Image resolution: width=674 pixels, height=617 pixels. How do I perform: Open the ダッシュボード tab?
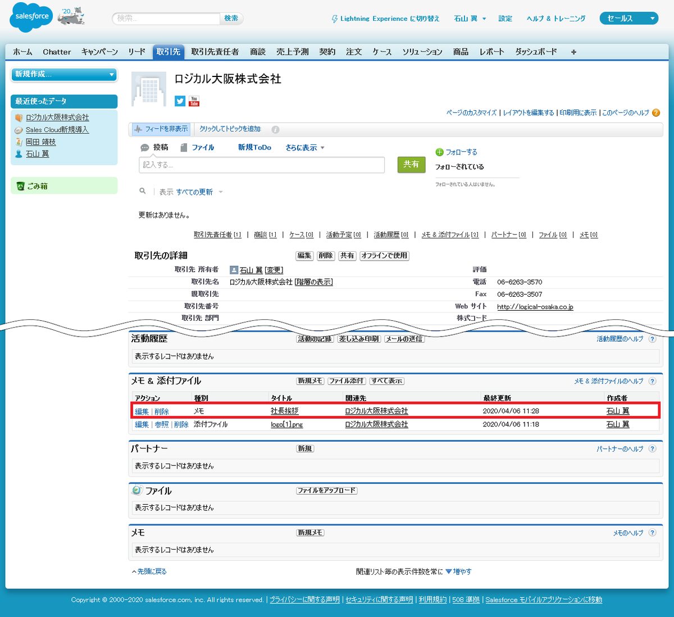[x=536, y=52]
